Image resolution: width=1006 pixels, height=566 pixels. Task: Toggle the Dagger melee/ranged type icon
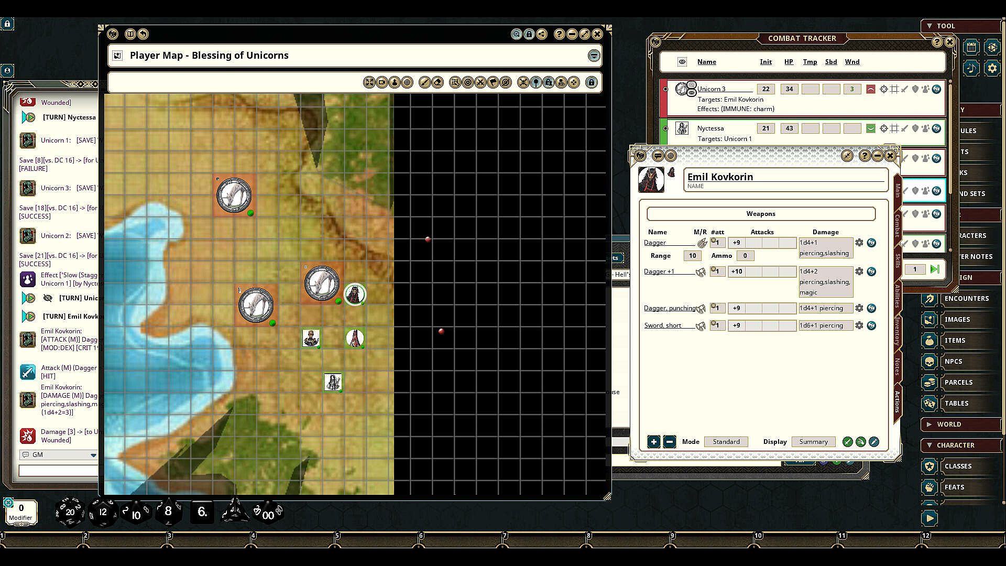[702, 243]
